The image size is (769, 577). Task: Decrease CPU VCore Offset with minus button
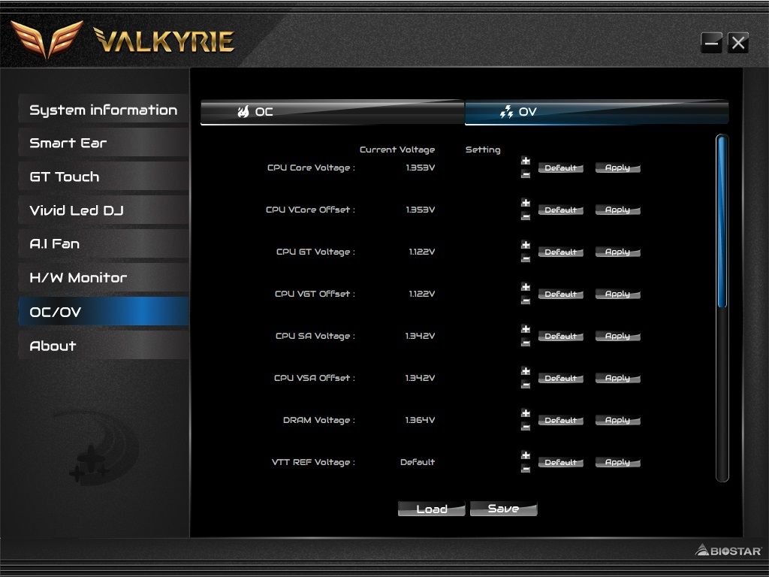coord(525,216)
